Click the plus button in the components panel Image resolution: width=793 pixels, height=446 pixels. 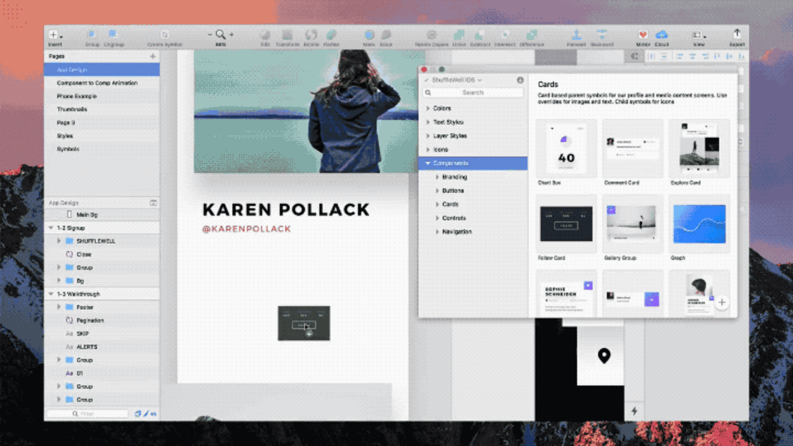pos(722,302)
